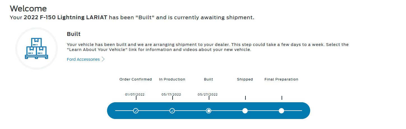This screenshot has height=129, width=406.
Task: Click the tick mark above the Shipped dot
Action: [245, 98]
